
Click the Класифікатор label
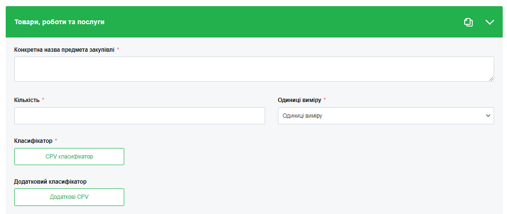tap(33, 140)
